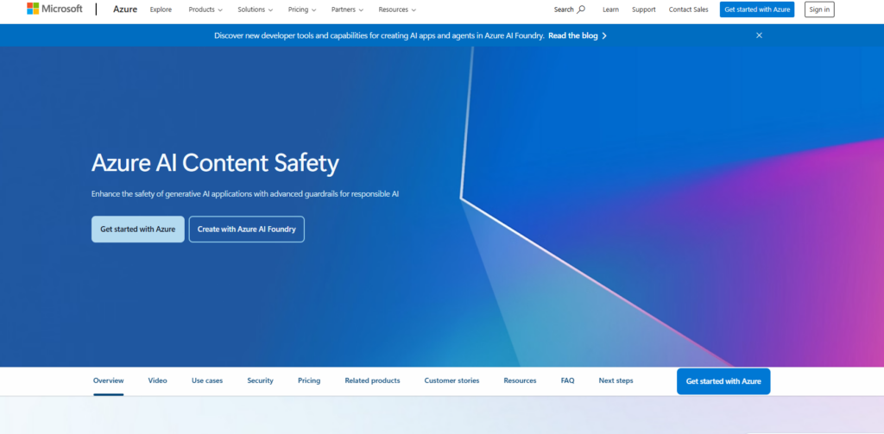Select the Customer stories tab

click(451, 381)
